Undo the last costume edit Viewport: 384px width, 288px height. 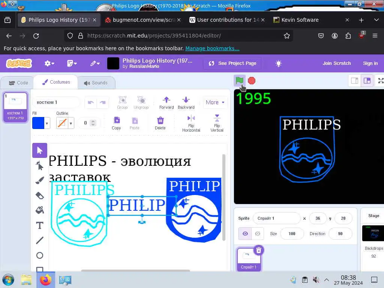click(91, 102)
